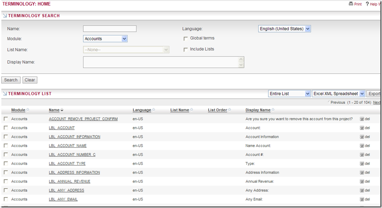Click the Print icon at top right

tap(351, 4)
